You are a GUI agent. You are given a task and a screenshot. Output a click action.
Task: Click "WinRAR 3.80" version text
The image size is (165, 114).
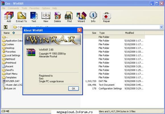click(46, 50)
